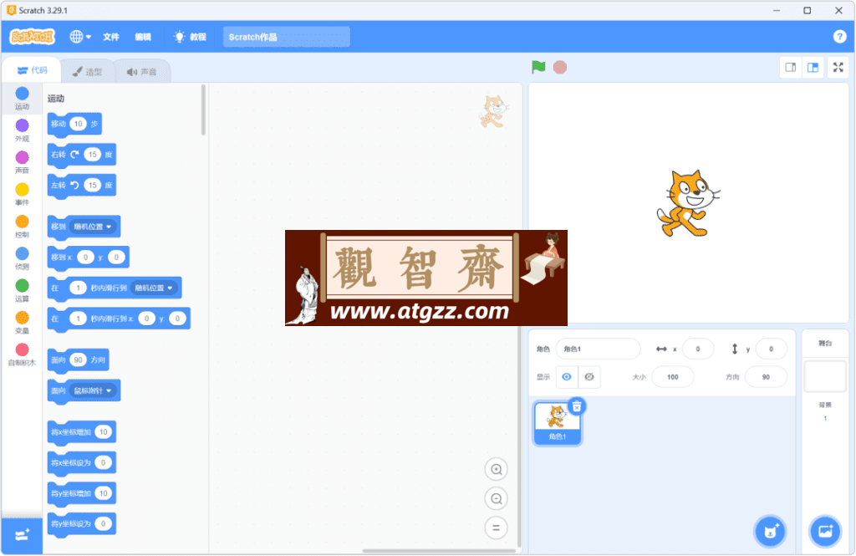
Task: Select the 自制积木 my blocks category
Action: (22, 355)
